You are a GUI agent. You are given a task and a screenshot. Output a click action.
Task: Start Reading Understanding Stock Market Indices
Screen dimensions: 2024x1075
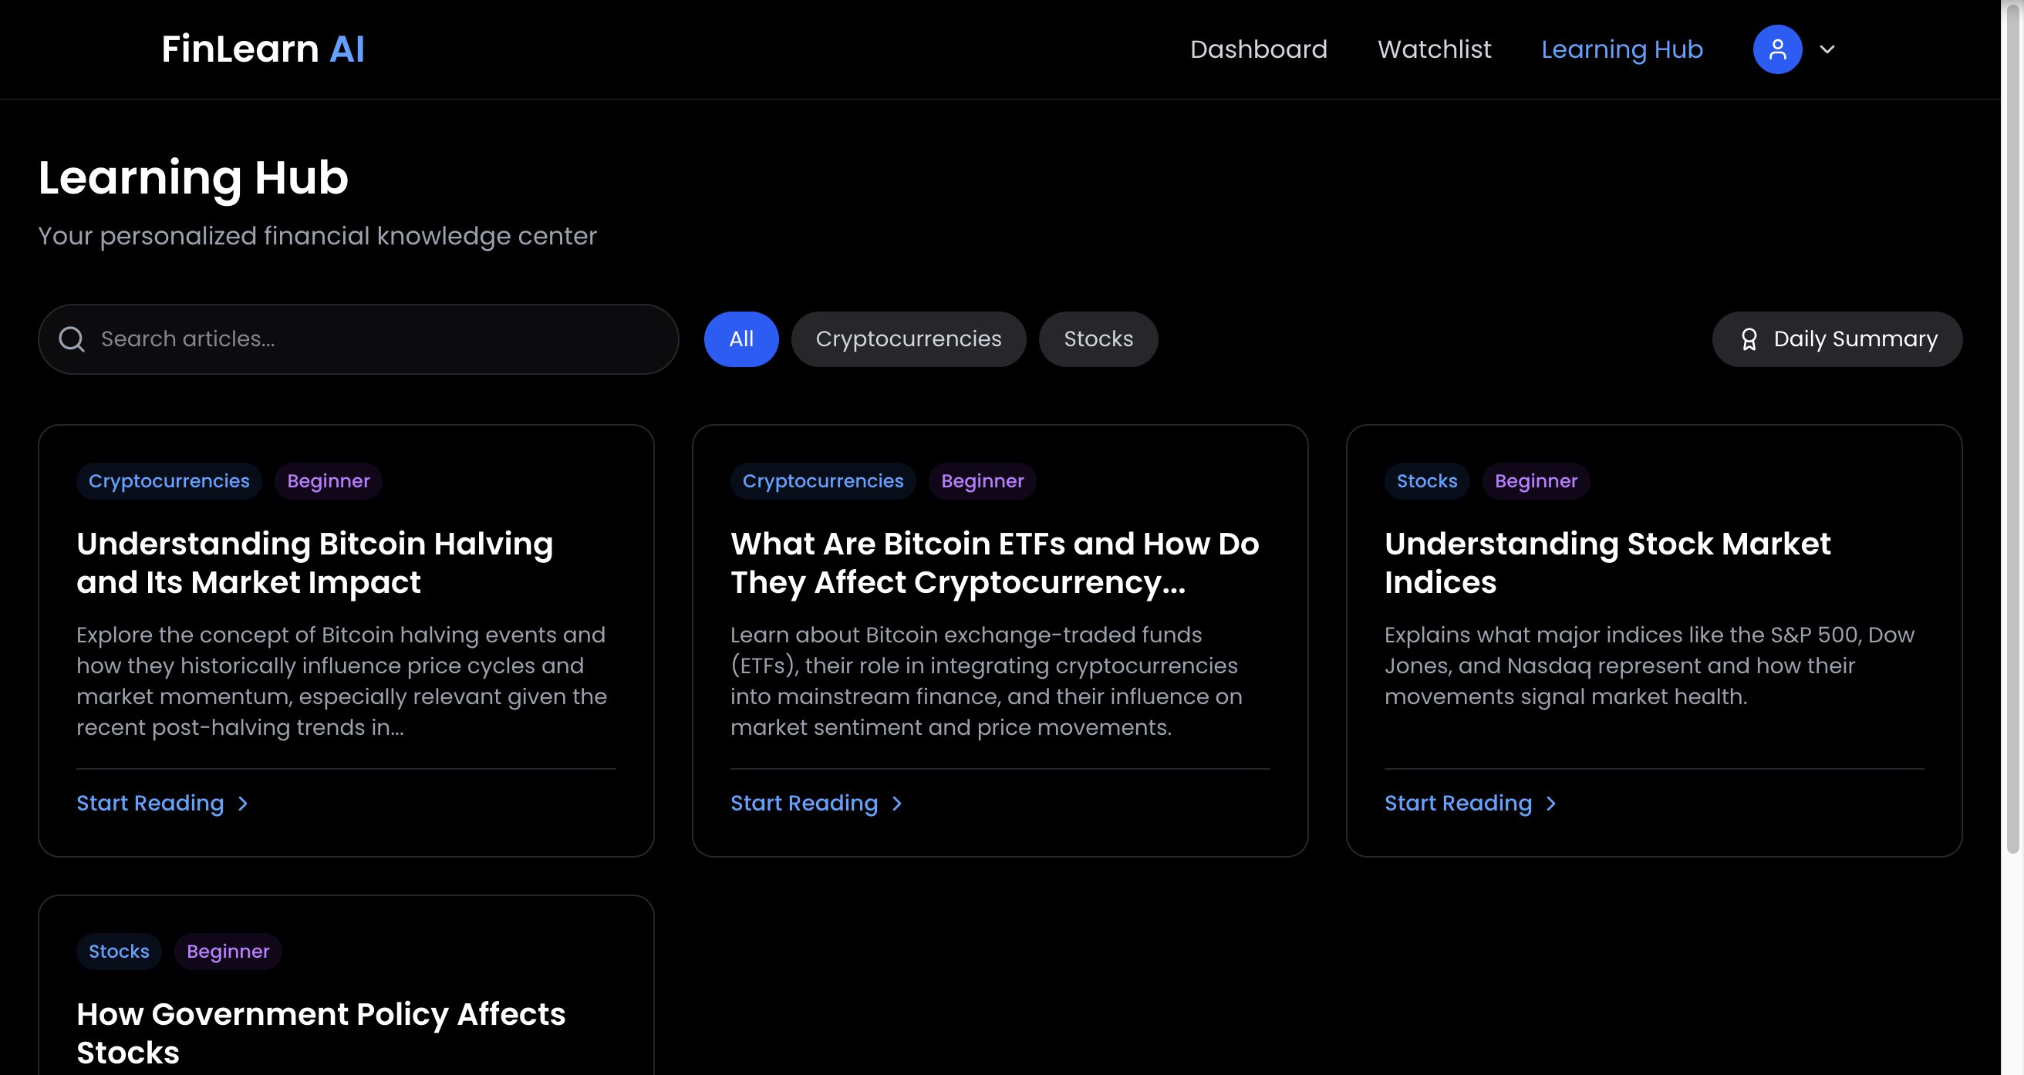click(1458, 803)
